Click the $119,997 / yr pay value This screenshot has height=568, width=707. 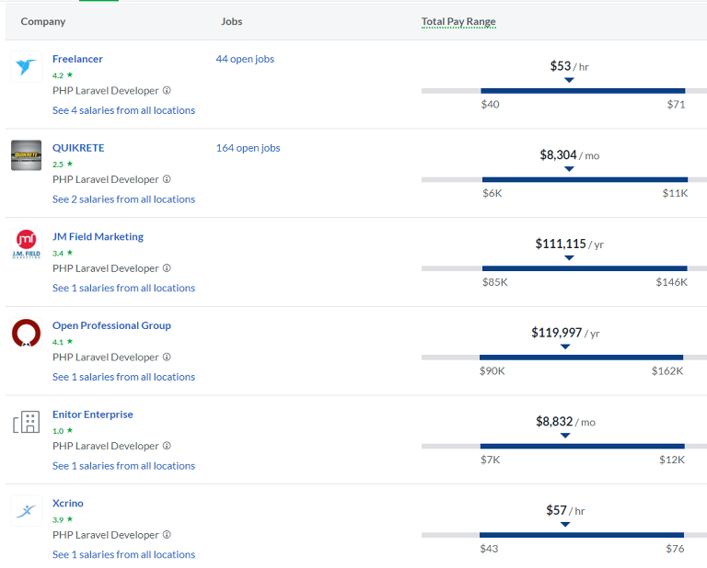click(x=565, y=333)
